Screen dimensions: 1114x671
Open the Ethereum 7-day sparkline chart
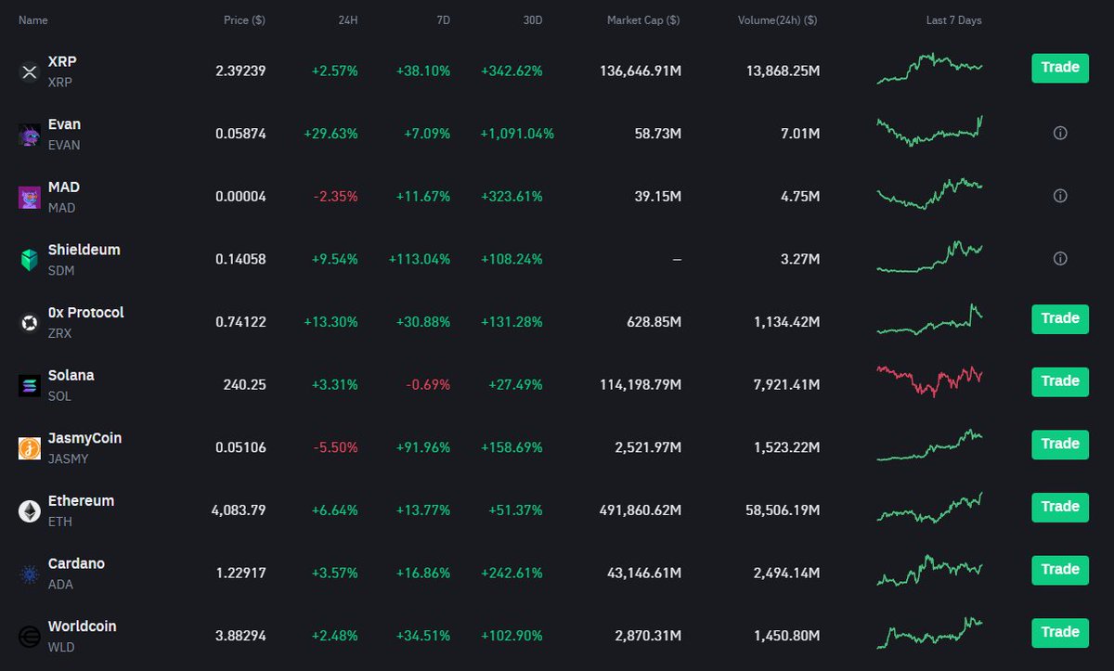(x=929, y=508)
